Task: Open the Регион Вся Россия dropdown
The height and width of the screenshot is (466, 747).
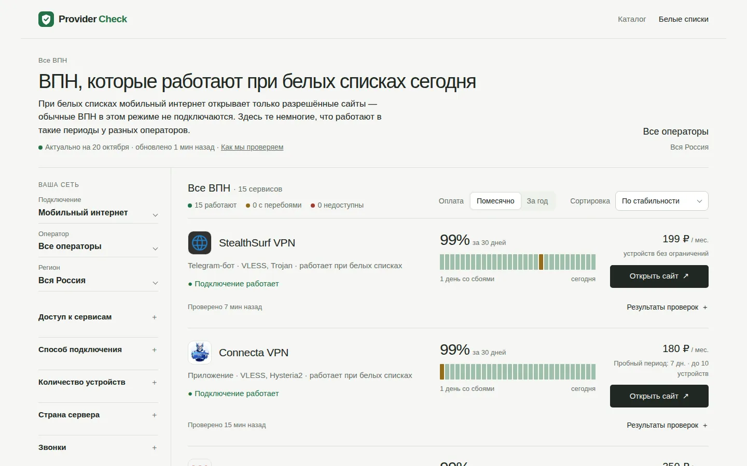Action: [x=98, y=277]
